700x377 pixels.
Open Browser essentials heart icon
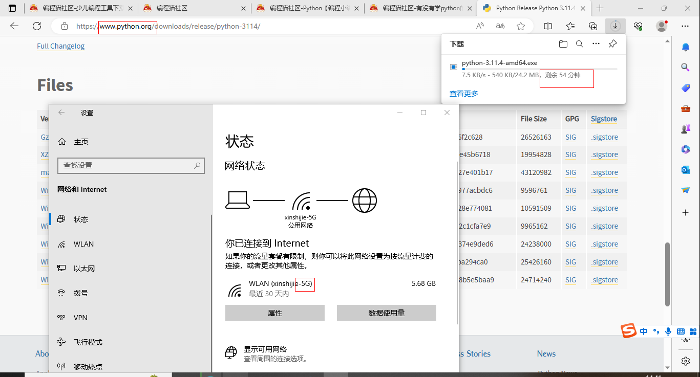(638, 26)
